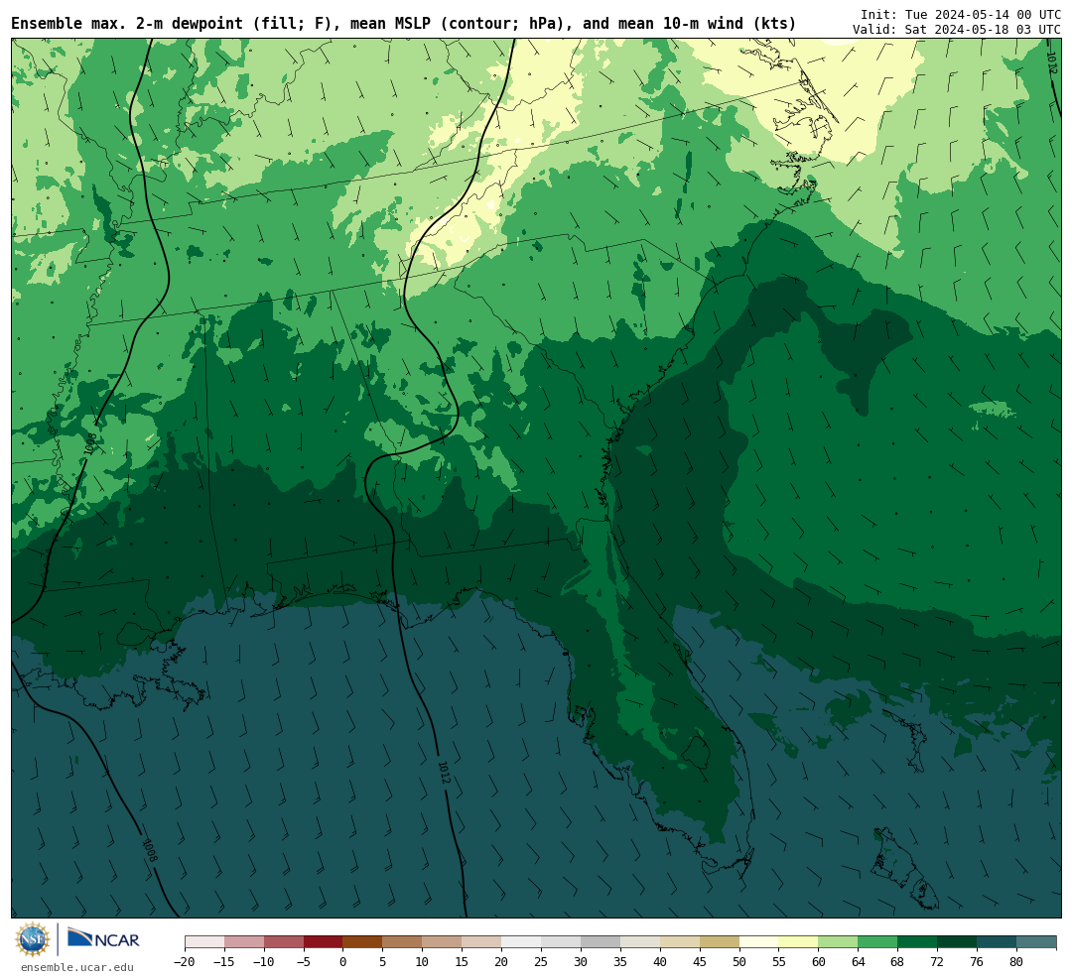The width and height of the screenshot is (1072, 980).
Task: Click the colorbar label 80
Action: [x=1016, y=962]
